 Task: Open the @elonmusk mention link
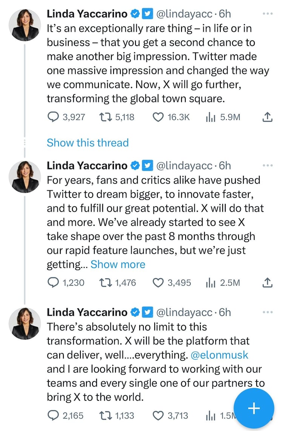[x=220, y=355]
